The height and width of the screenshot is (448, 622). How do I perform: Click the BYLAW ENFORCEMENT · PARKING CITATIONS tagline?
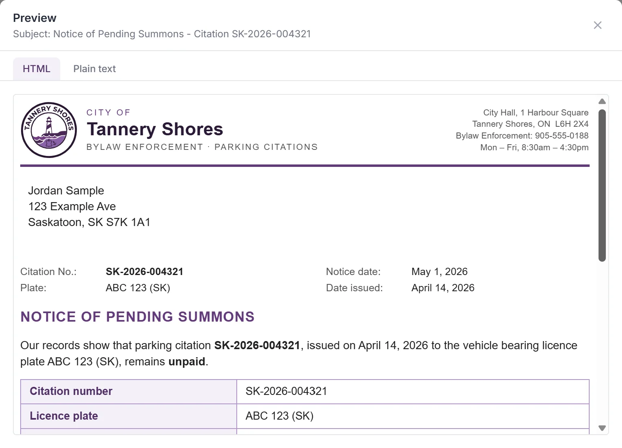[202, 147]
